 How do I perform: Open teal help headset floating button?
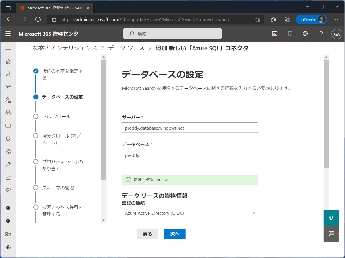click(331, 218)
